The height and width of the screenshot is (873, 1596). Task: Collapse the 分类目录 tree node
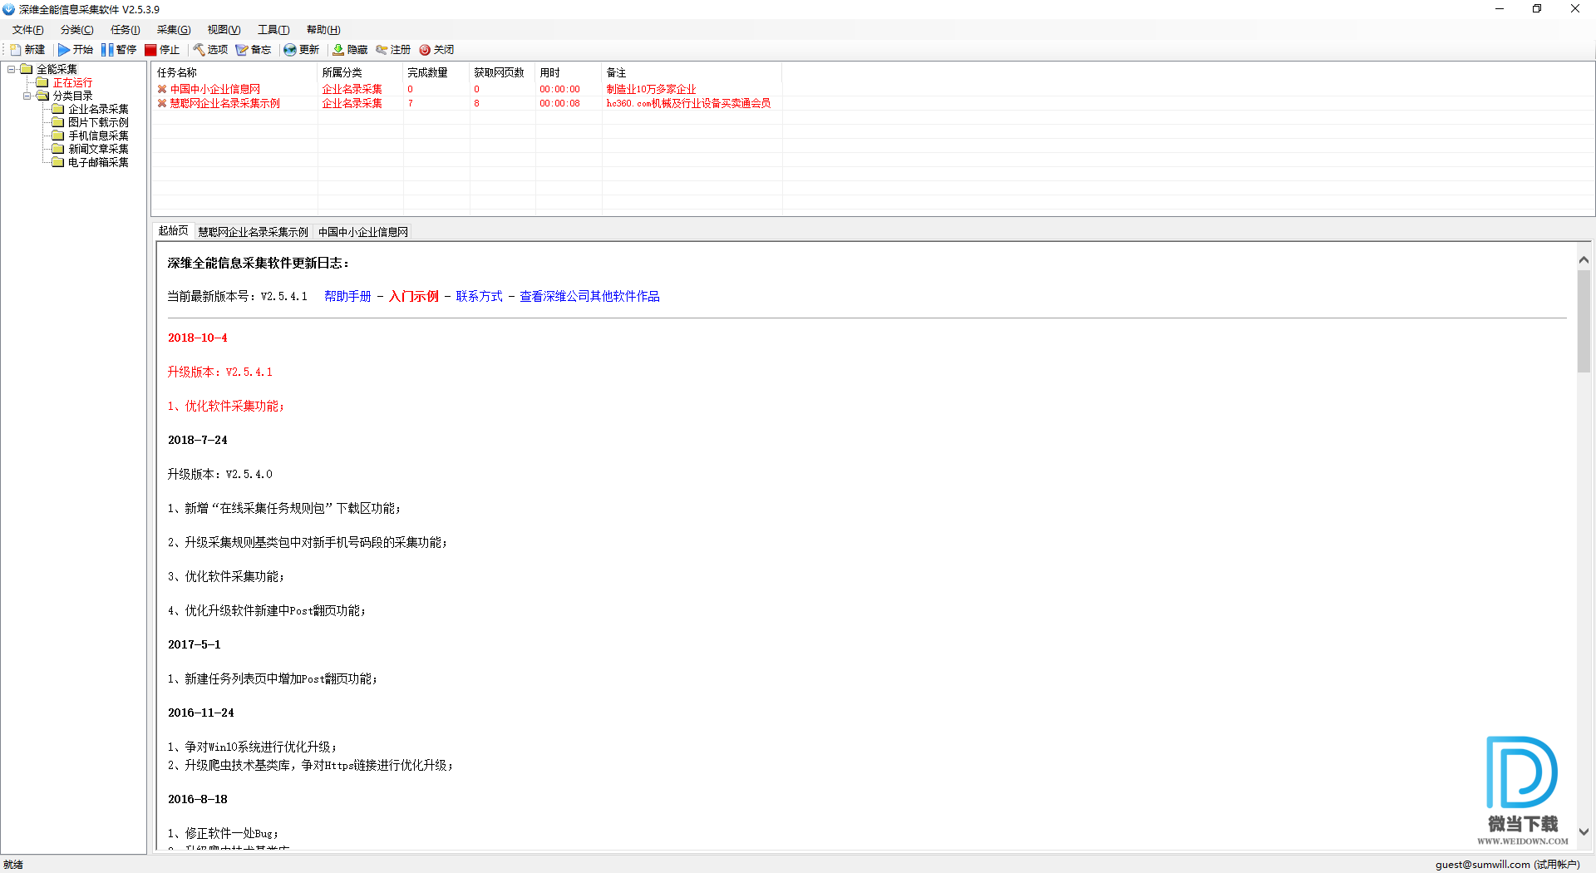coord(27,96)
